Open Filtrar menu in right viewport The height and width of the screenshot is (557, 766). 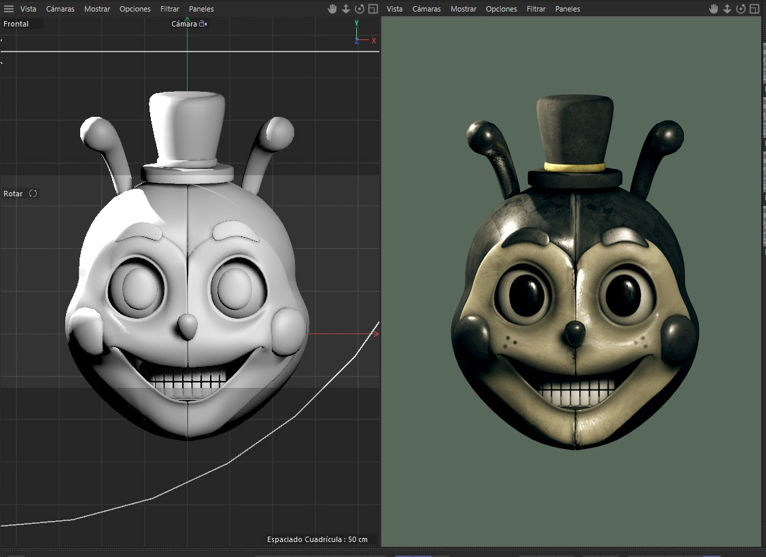point(536,9)
